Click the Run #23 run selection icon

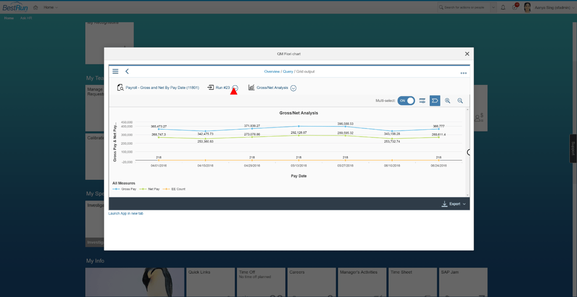[x=211, y=87]
